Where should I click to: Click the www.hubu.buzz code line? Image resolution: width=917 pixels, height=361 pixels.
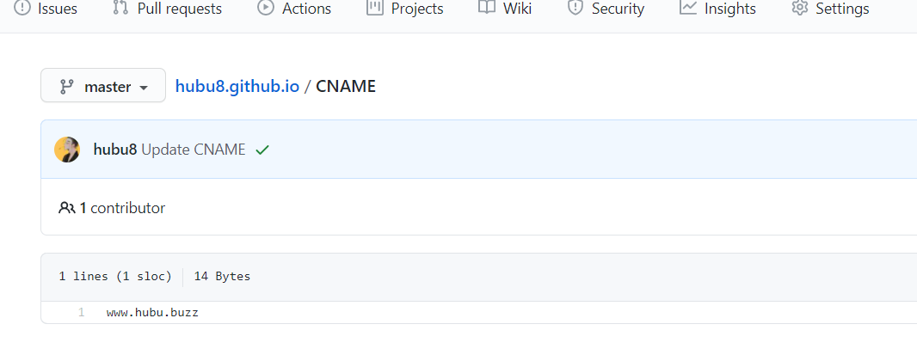coord(152,312)
